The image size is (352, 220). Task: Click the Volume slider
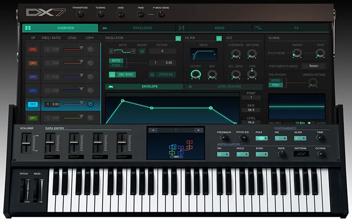26,143
